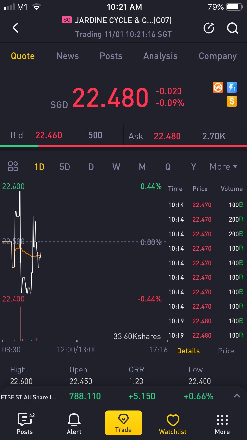The height and width of the screenshot is (440, 247).
Task: Open the Company tab
Action: point(218,56)
